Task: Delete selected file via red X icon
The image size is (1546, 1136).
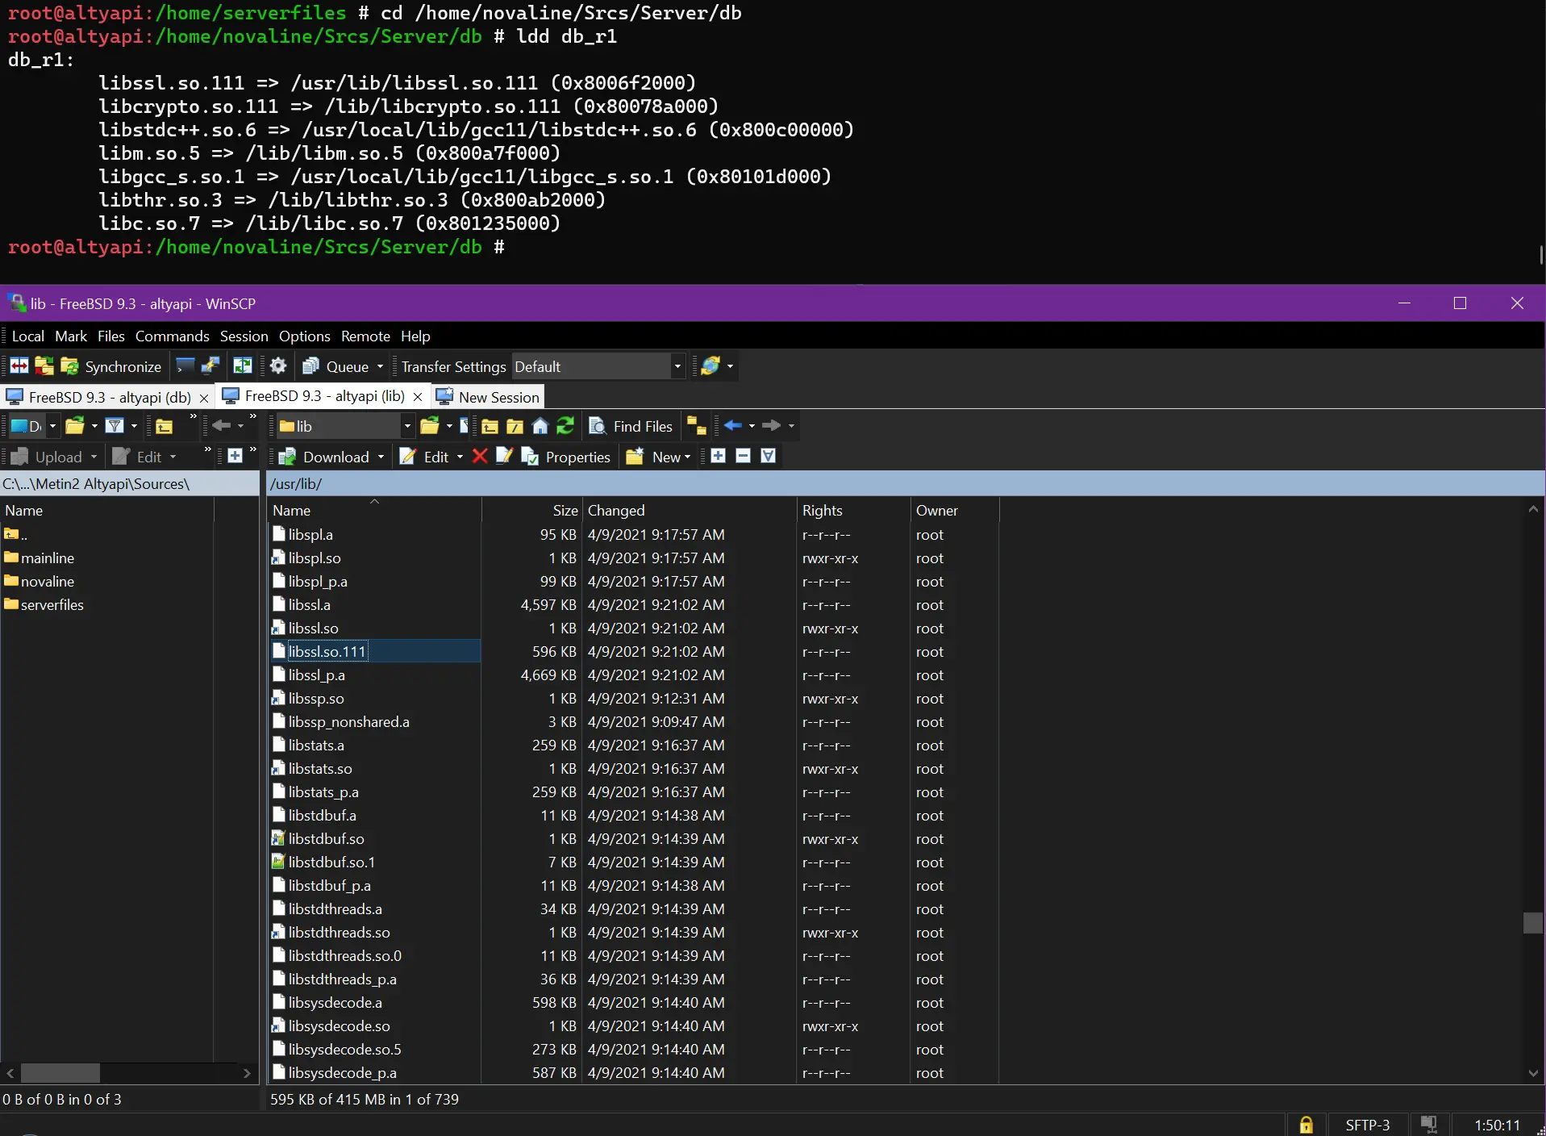Action: pyautogui.click(x=479, y=456)
